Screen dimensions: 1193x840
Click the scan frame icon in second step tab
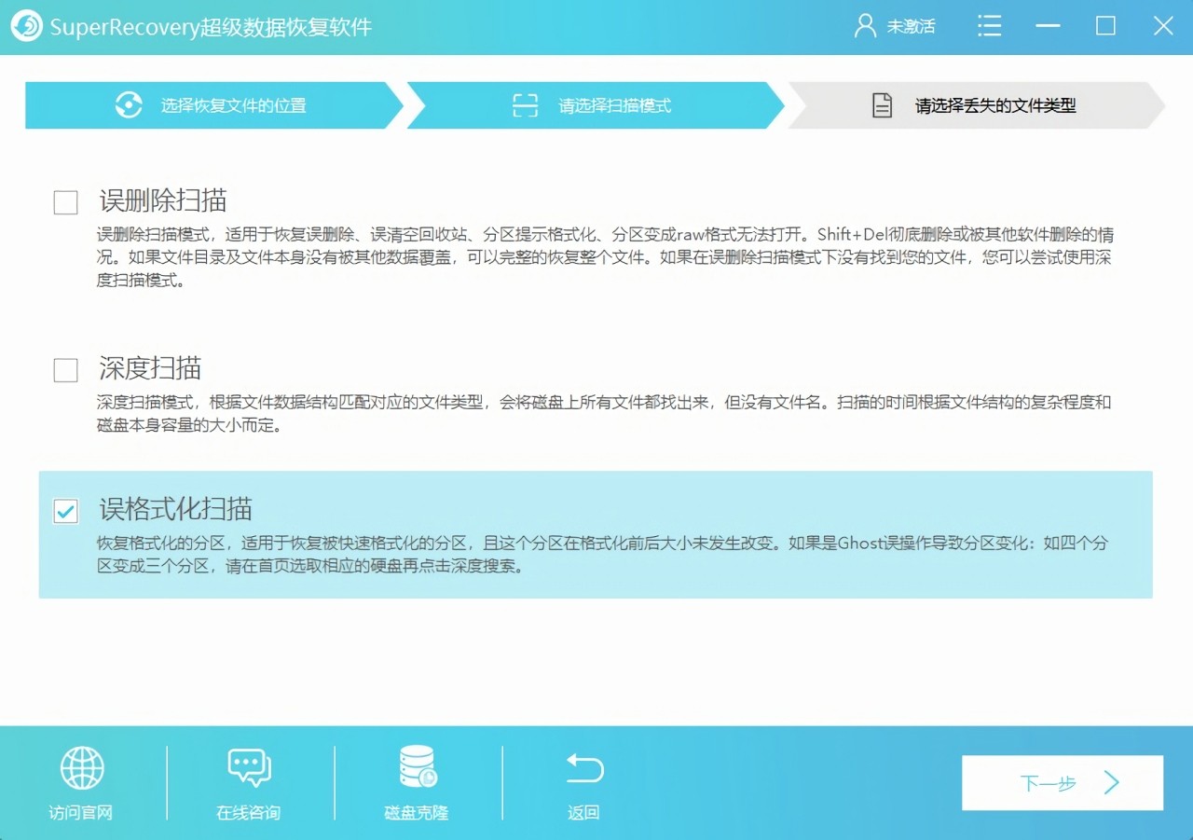pos(525,105)
